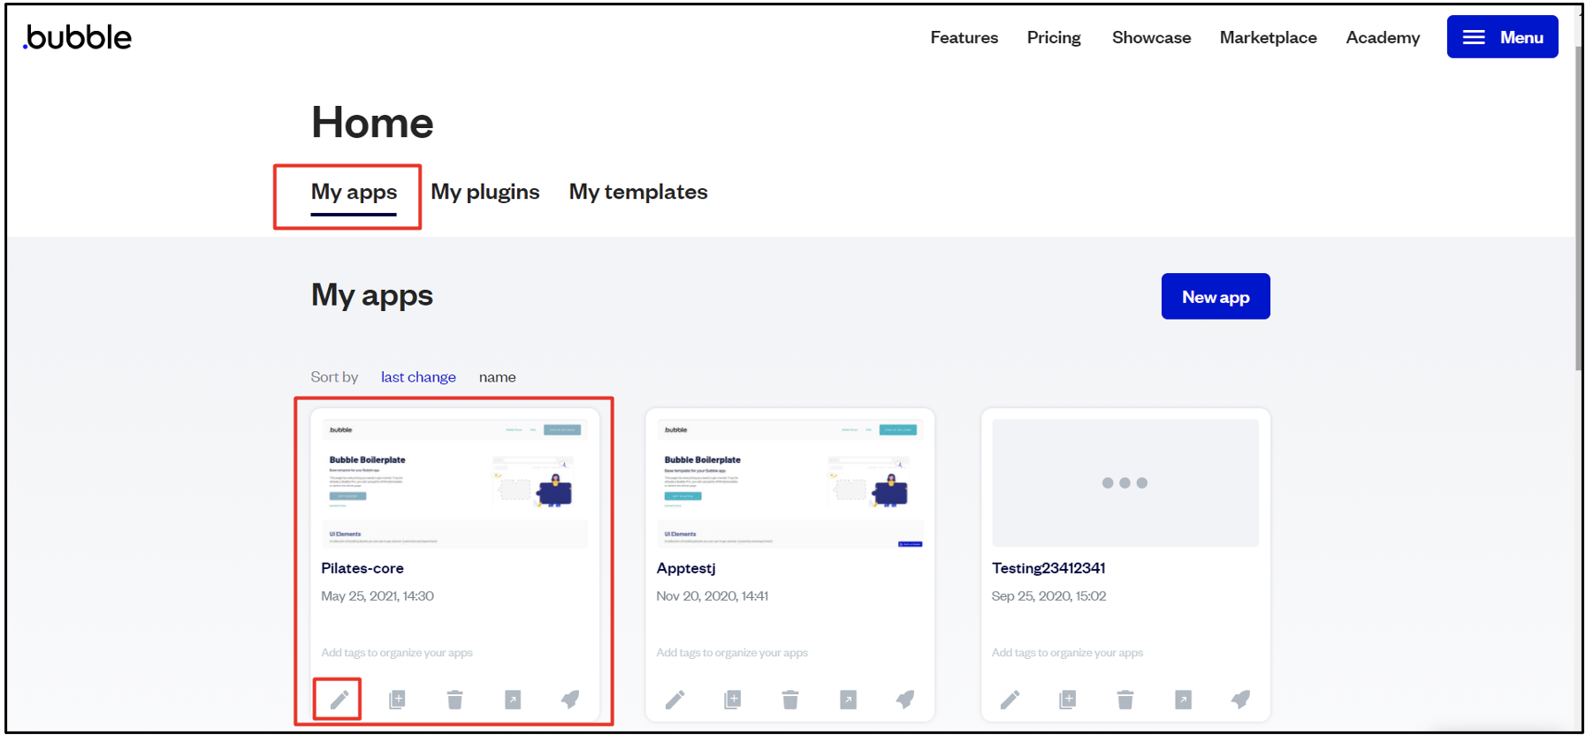Add tags to the Testing23412341 app
The image size is (1586, 735).
(1067, 653)
